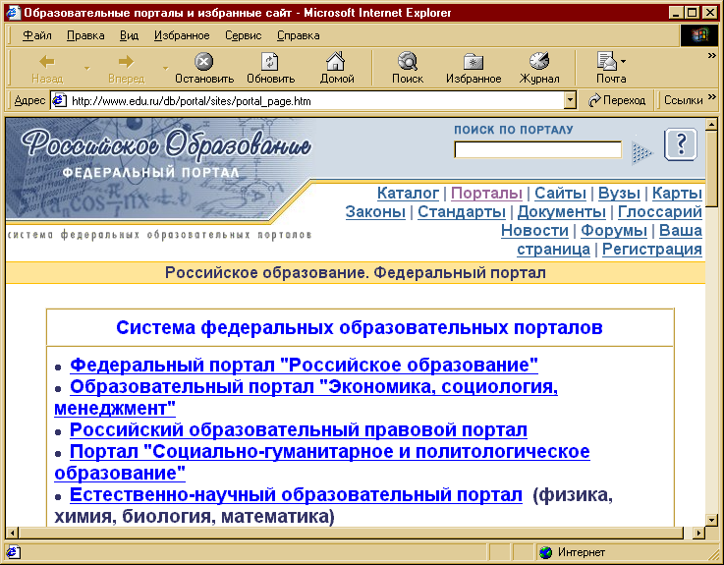This screenshot has height=565, width=724.
Task: Click the Windows logo throbber icon
Action: pyautogui.click(x=699, y=35)
